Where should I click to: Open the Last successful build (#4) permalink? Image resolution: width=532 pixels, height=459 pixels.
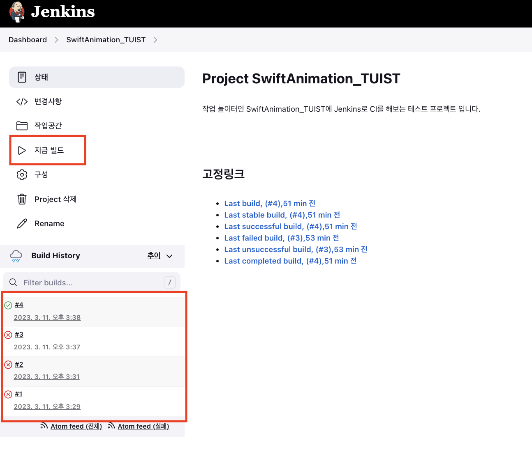291,226
